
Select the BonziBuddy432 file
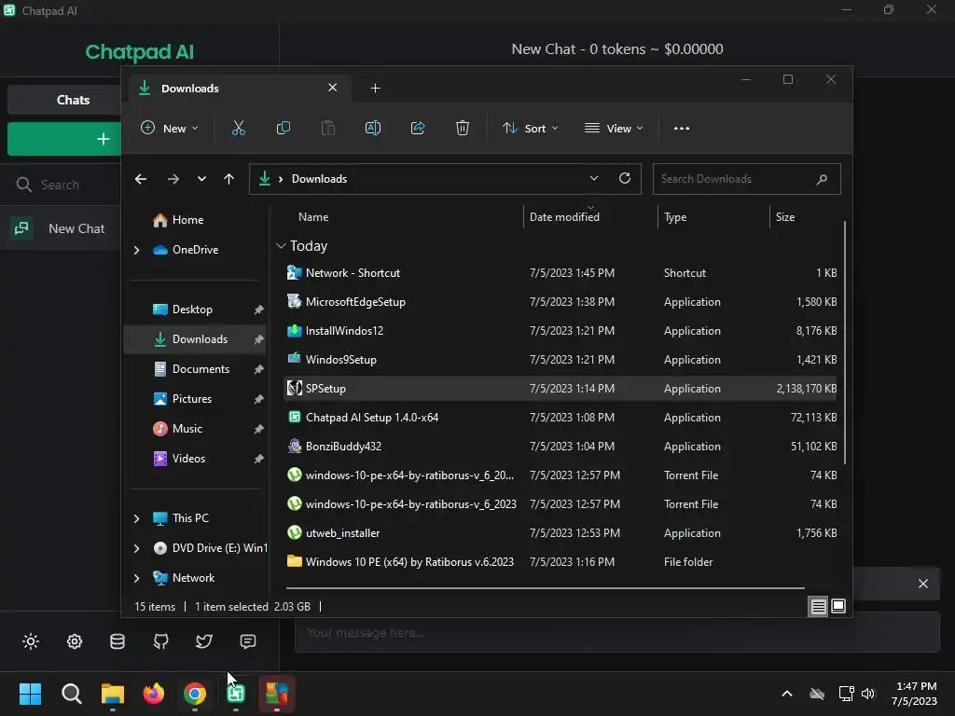click(x=561, y=447)
